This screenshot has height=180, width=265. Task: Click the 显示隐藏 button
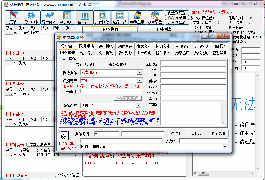[x=219, y=134]
